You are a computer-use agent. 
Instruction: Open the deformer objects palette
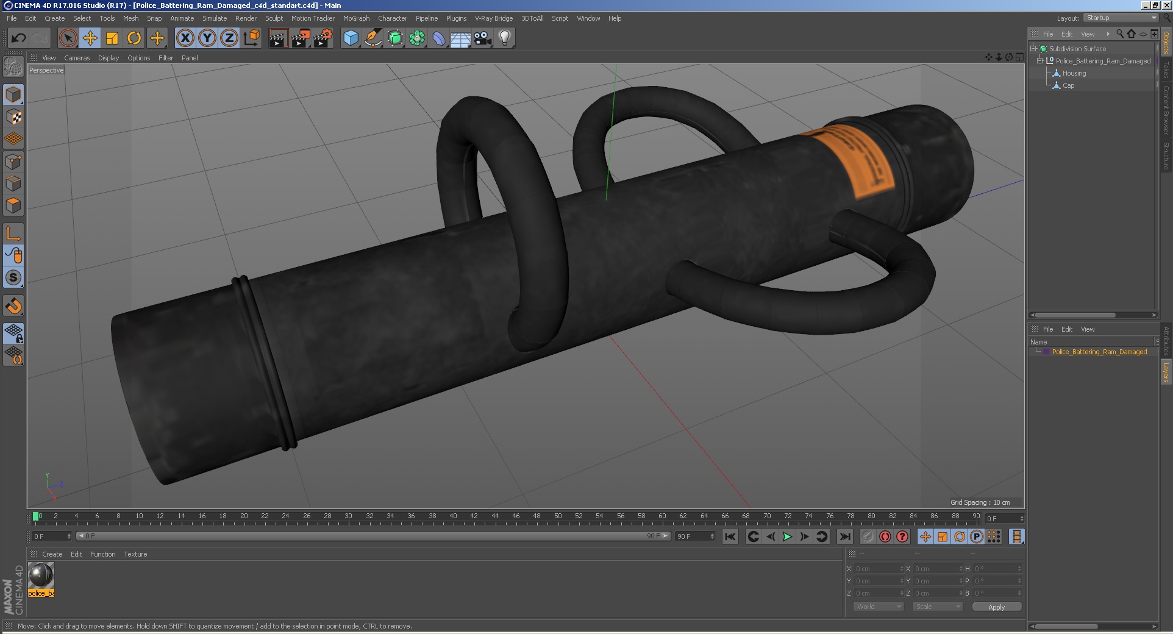[x=439, y=38]
